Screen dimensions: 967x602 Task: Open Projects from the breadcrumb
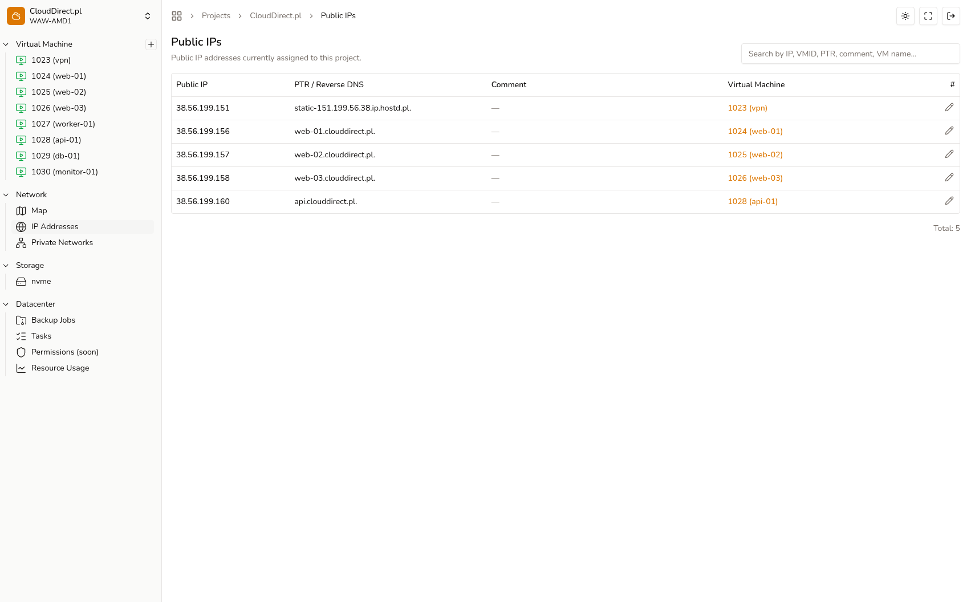pos(216,15)
